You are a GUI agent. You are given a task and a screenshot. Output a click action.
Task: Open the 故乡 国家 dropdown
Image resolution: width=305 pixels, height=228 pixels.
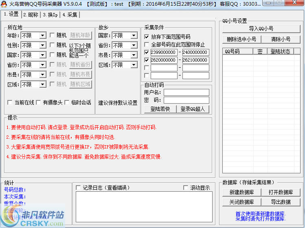coord(125,35)
